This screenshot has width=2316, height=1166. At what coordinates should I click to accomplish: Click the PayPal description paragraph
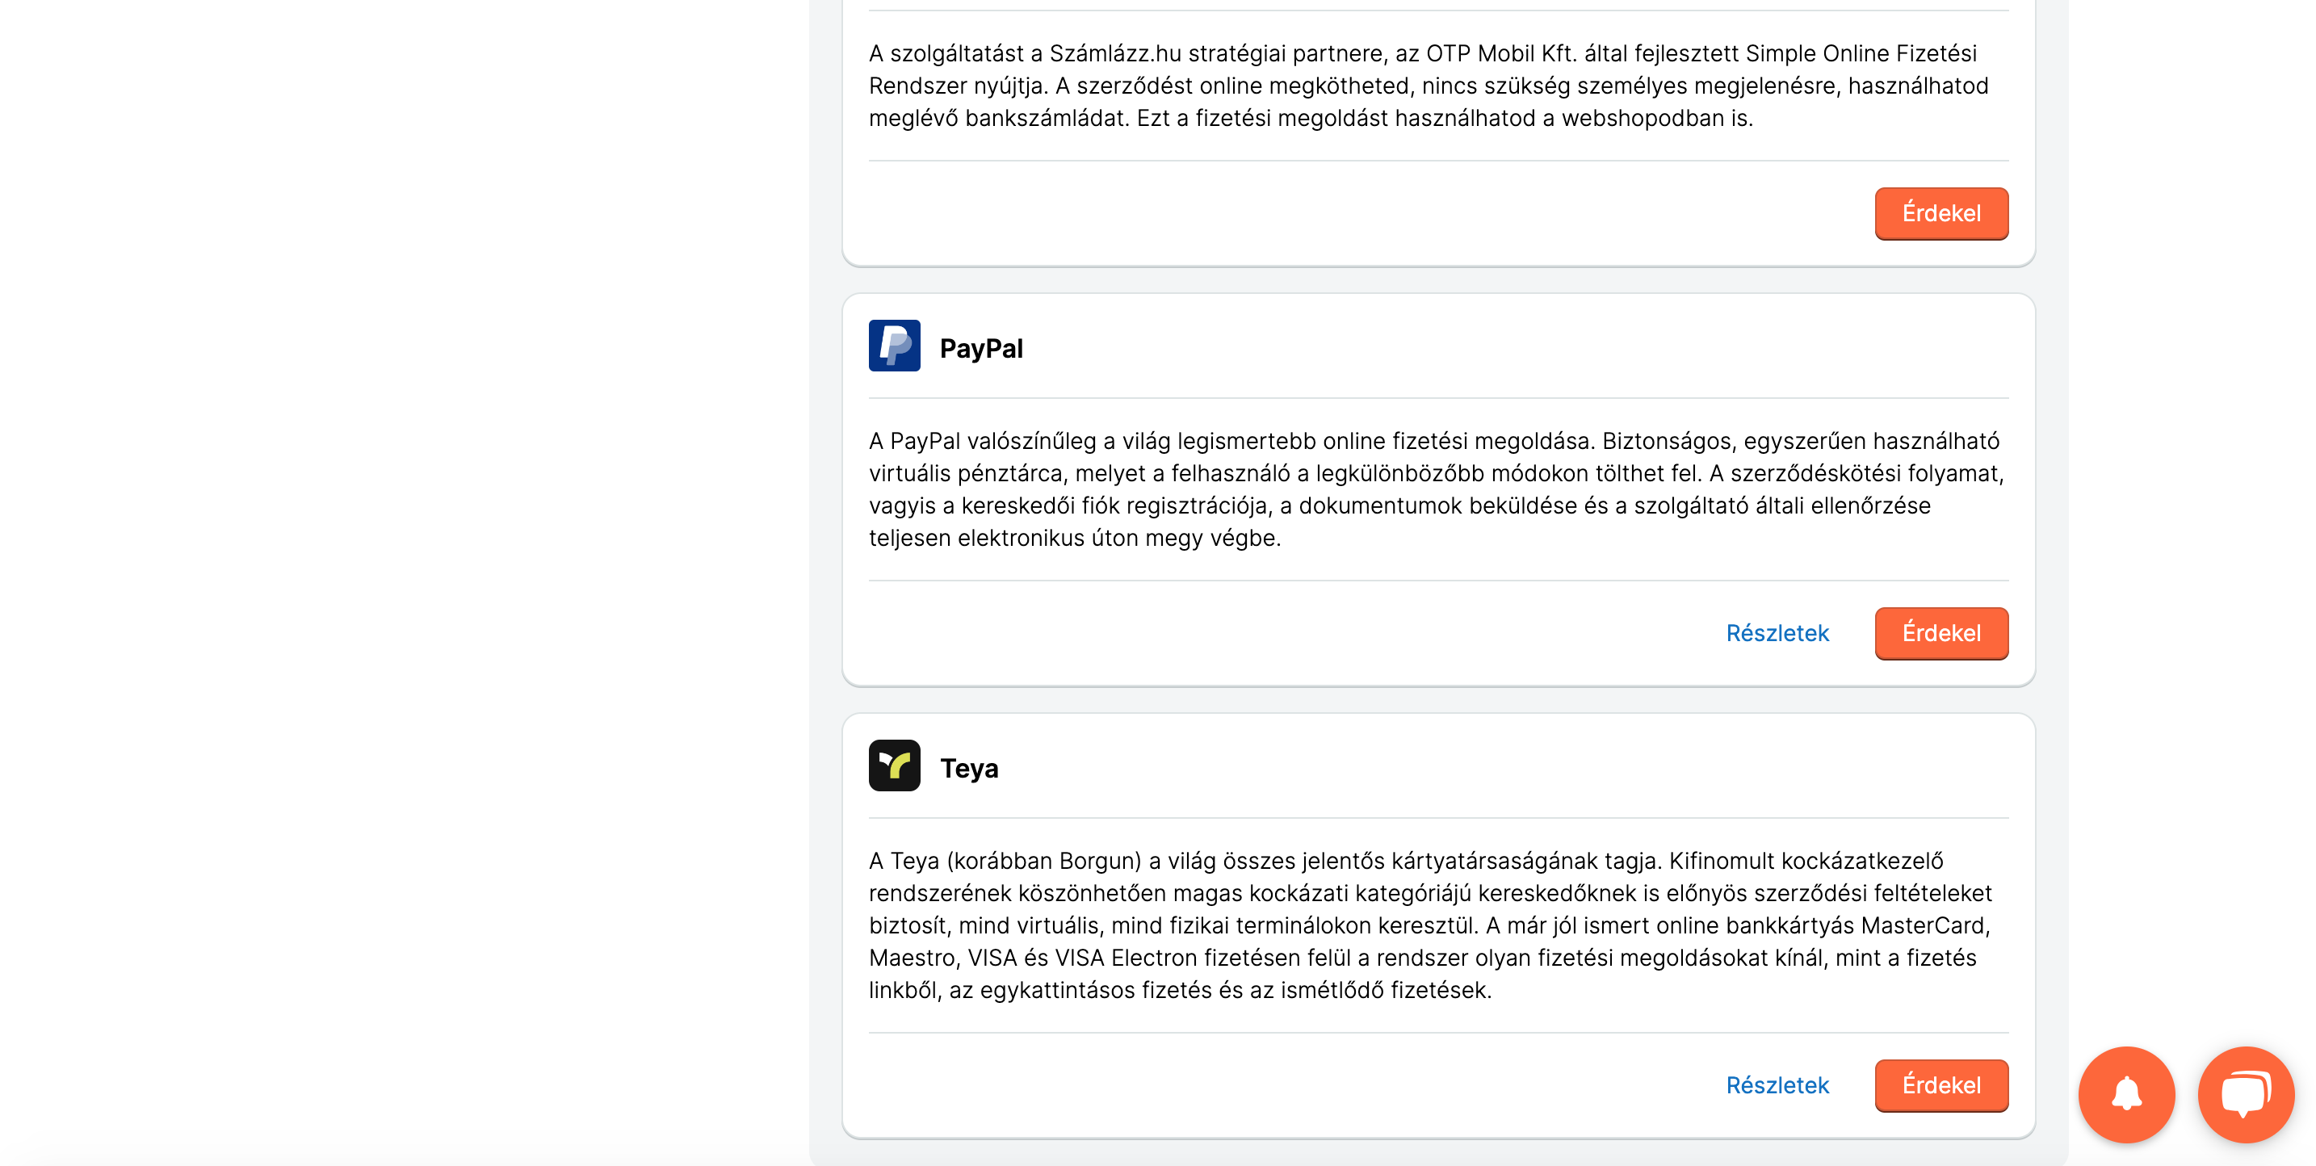(1437, 489)
